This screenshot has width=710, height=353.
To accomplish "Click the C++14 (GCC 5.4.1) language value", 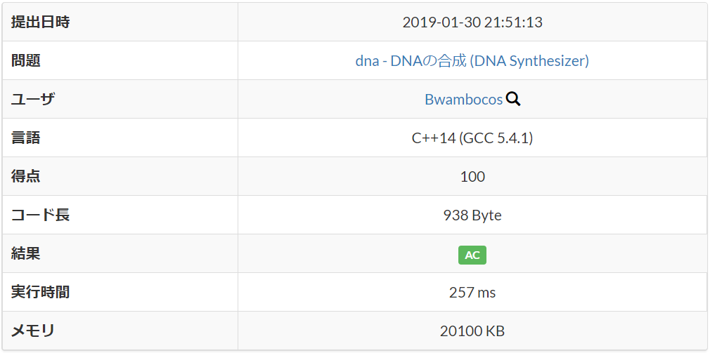I will pyautogui.click(x=472, y=138).
